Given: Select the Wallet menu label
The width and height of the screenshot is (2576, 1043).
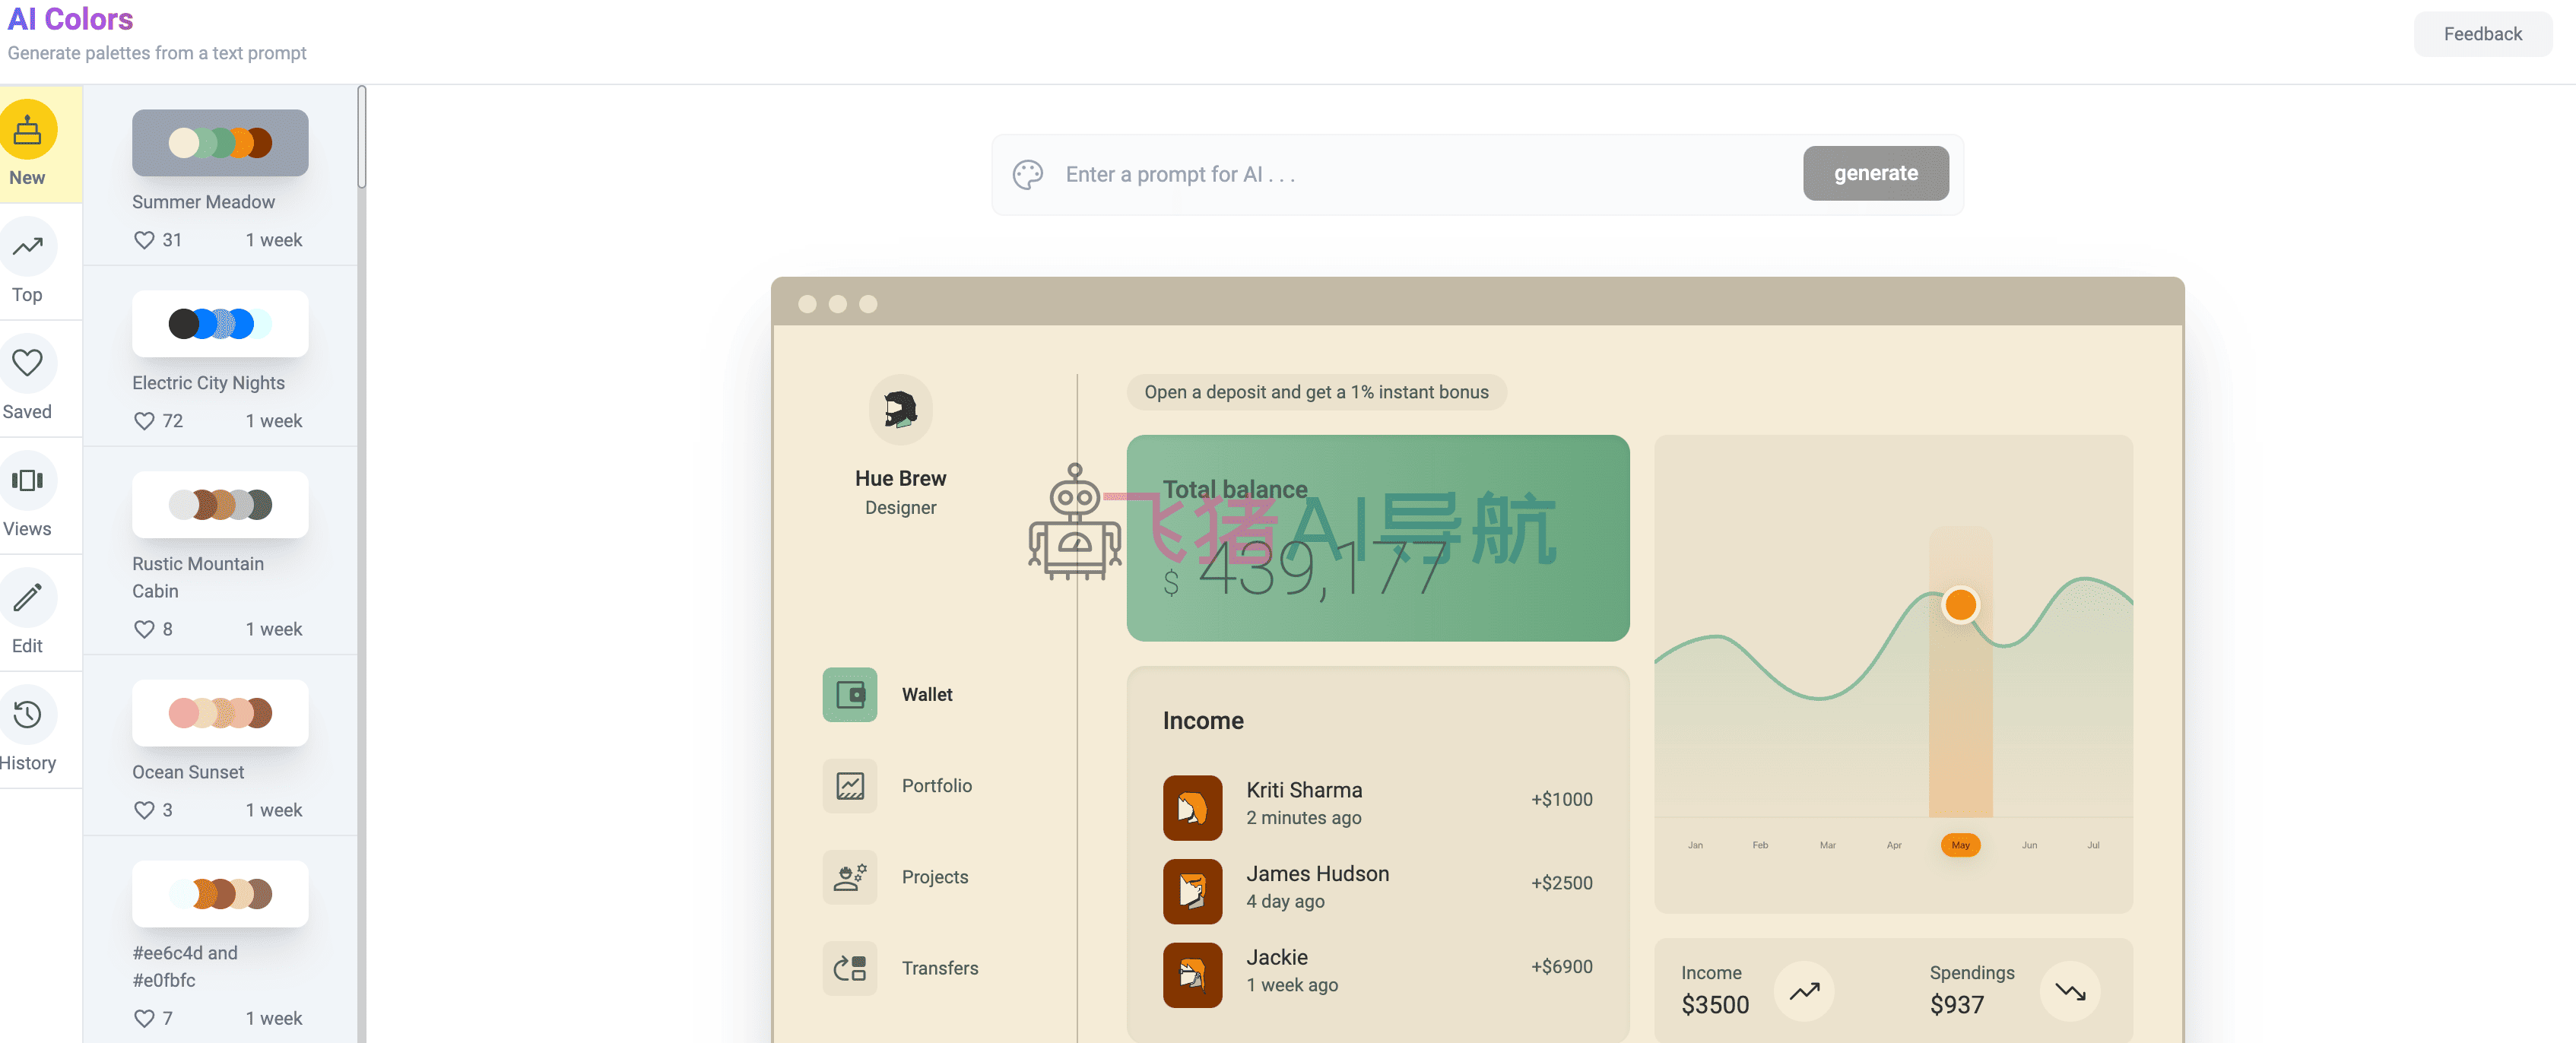Looking at the screenshot, I should click(x=926, y=695).
